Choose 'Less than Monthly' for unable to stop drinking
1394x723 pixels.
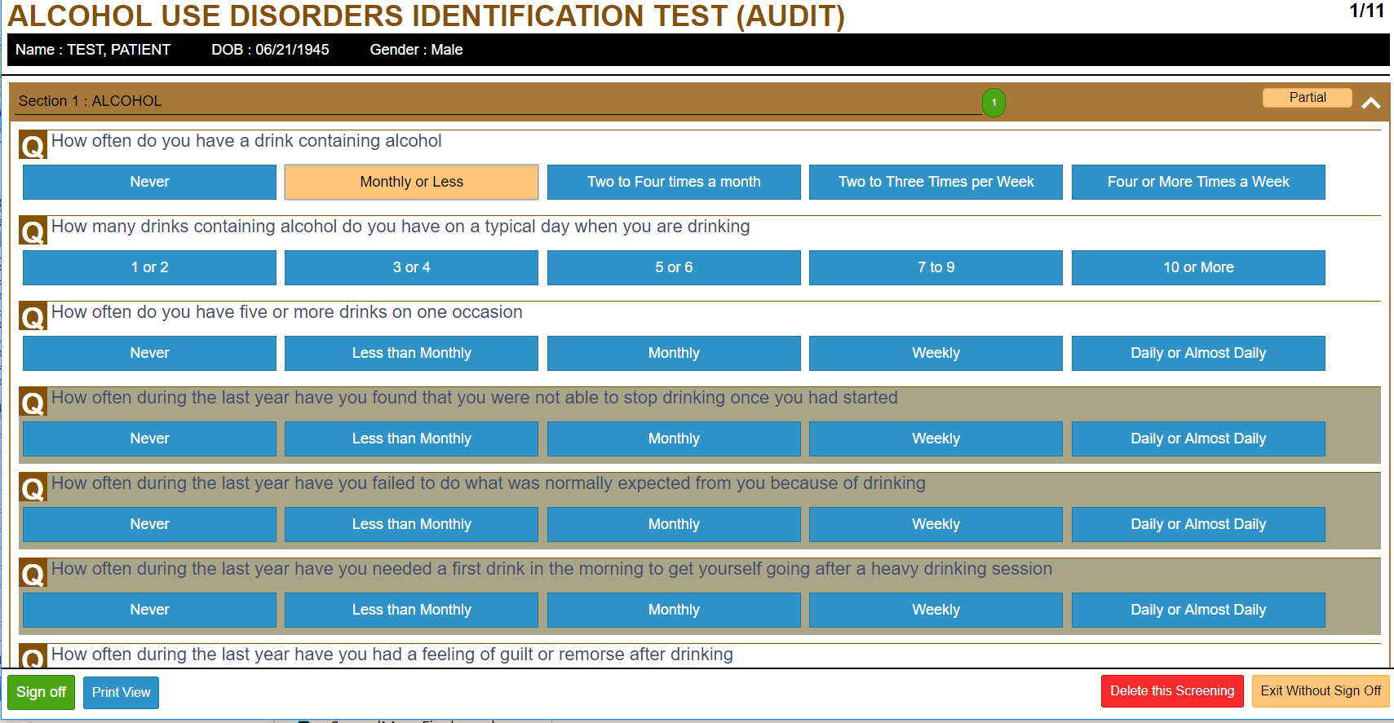411,439
